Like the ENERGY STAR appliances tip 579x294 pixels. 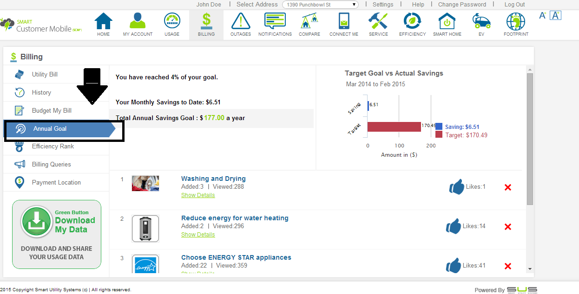pyautogui.click(x=454, y=266)
